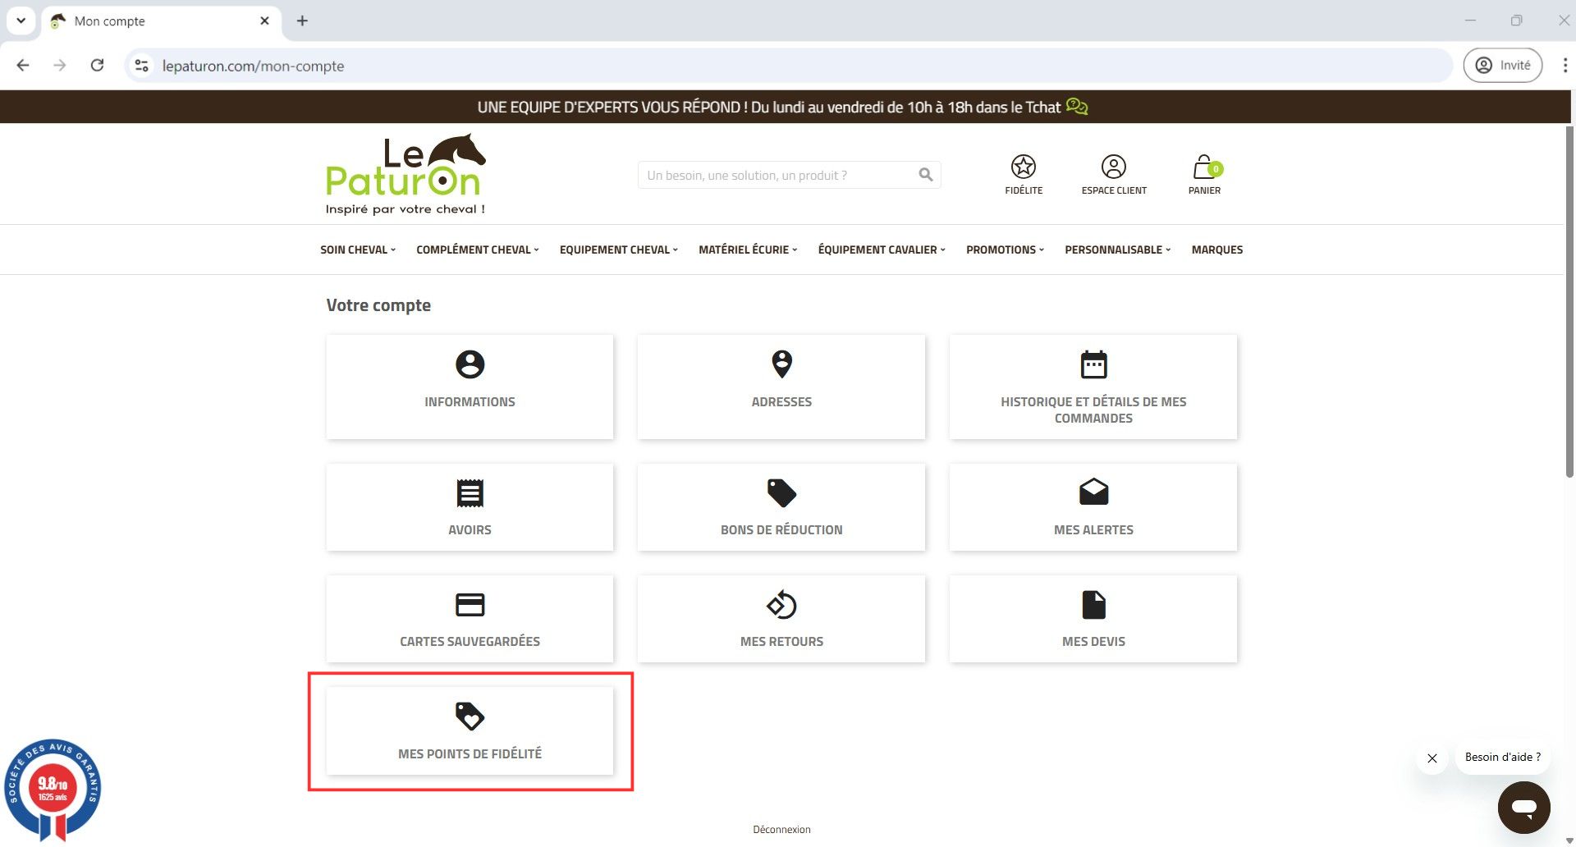Open the Personnalisable dropdown menu

click(1117, 250)
